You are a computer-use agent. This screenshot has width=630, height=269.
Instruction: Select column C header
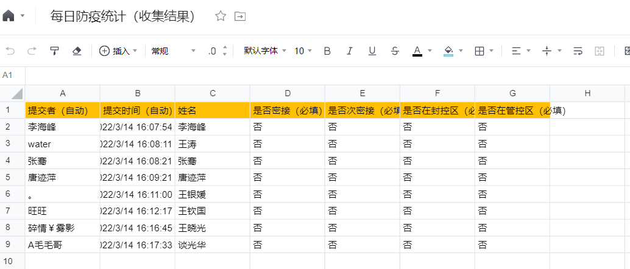click(x=213, y=93)
